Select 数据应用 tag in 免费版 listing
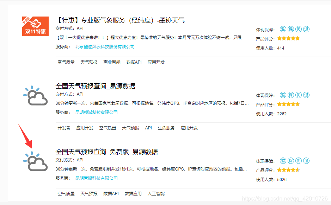This screenshot has width=331, height=205. [133, 194]
